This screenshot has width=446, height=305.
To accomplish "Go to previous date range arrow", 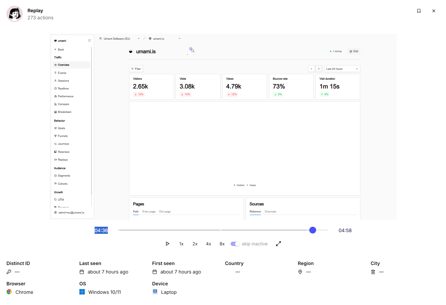I will pos(311,69).
